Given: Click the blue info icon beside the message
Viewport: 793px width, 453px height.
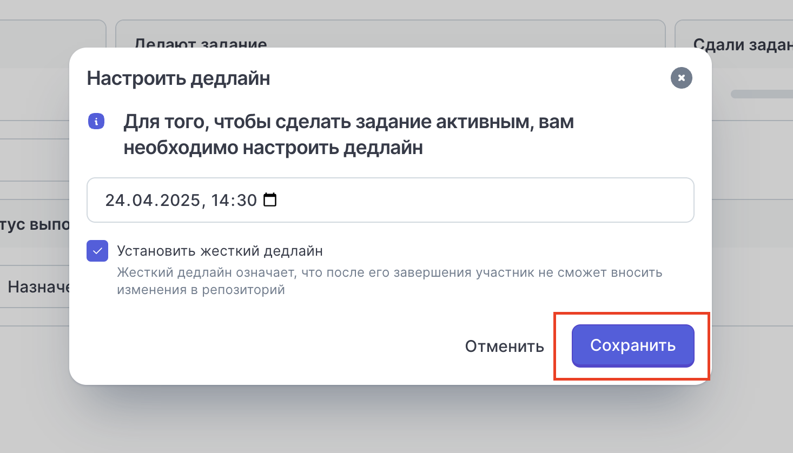Looking at the screenshot, I should [96, 122].
